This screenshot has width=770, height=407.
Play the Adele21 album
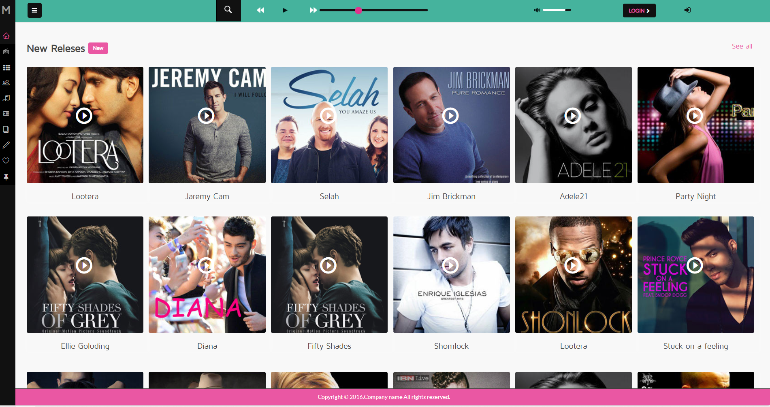(x=573, y=116)
